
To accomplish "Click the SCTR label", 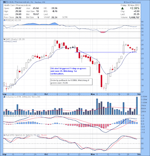I will point(65,17).
